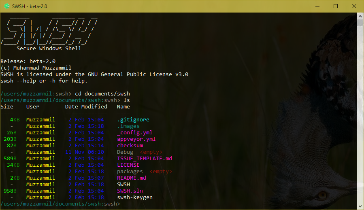Click the 2 Feb 15:14 date

click(x=86, y=146)
